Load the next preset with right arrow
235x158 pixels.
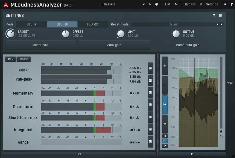[x=150, y=4]
